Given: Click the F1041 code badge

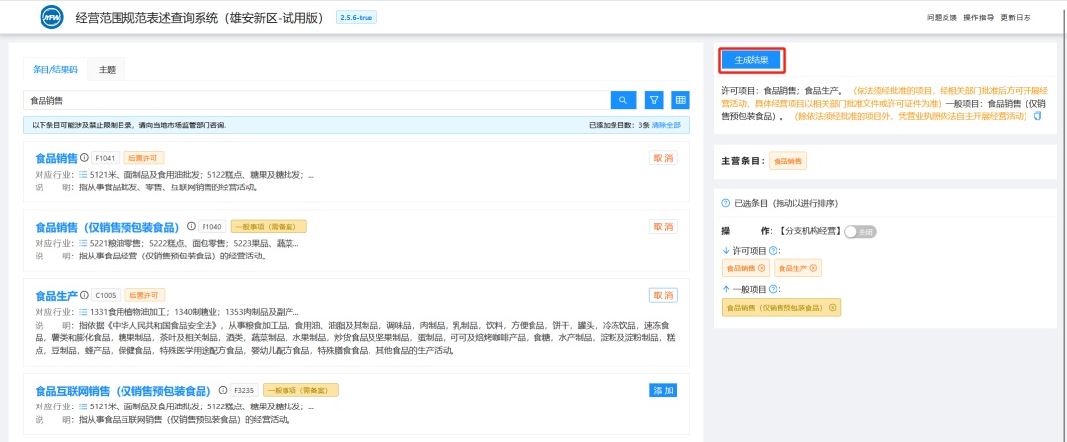Looking at the screenshot, I should coord(104,158).
